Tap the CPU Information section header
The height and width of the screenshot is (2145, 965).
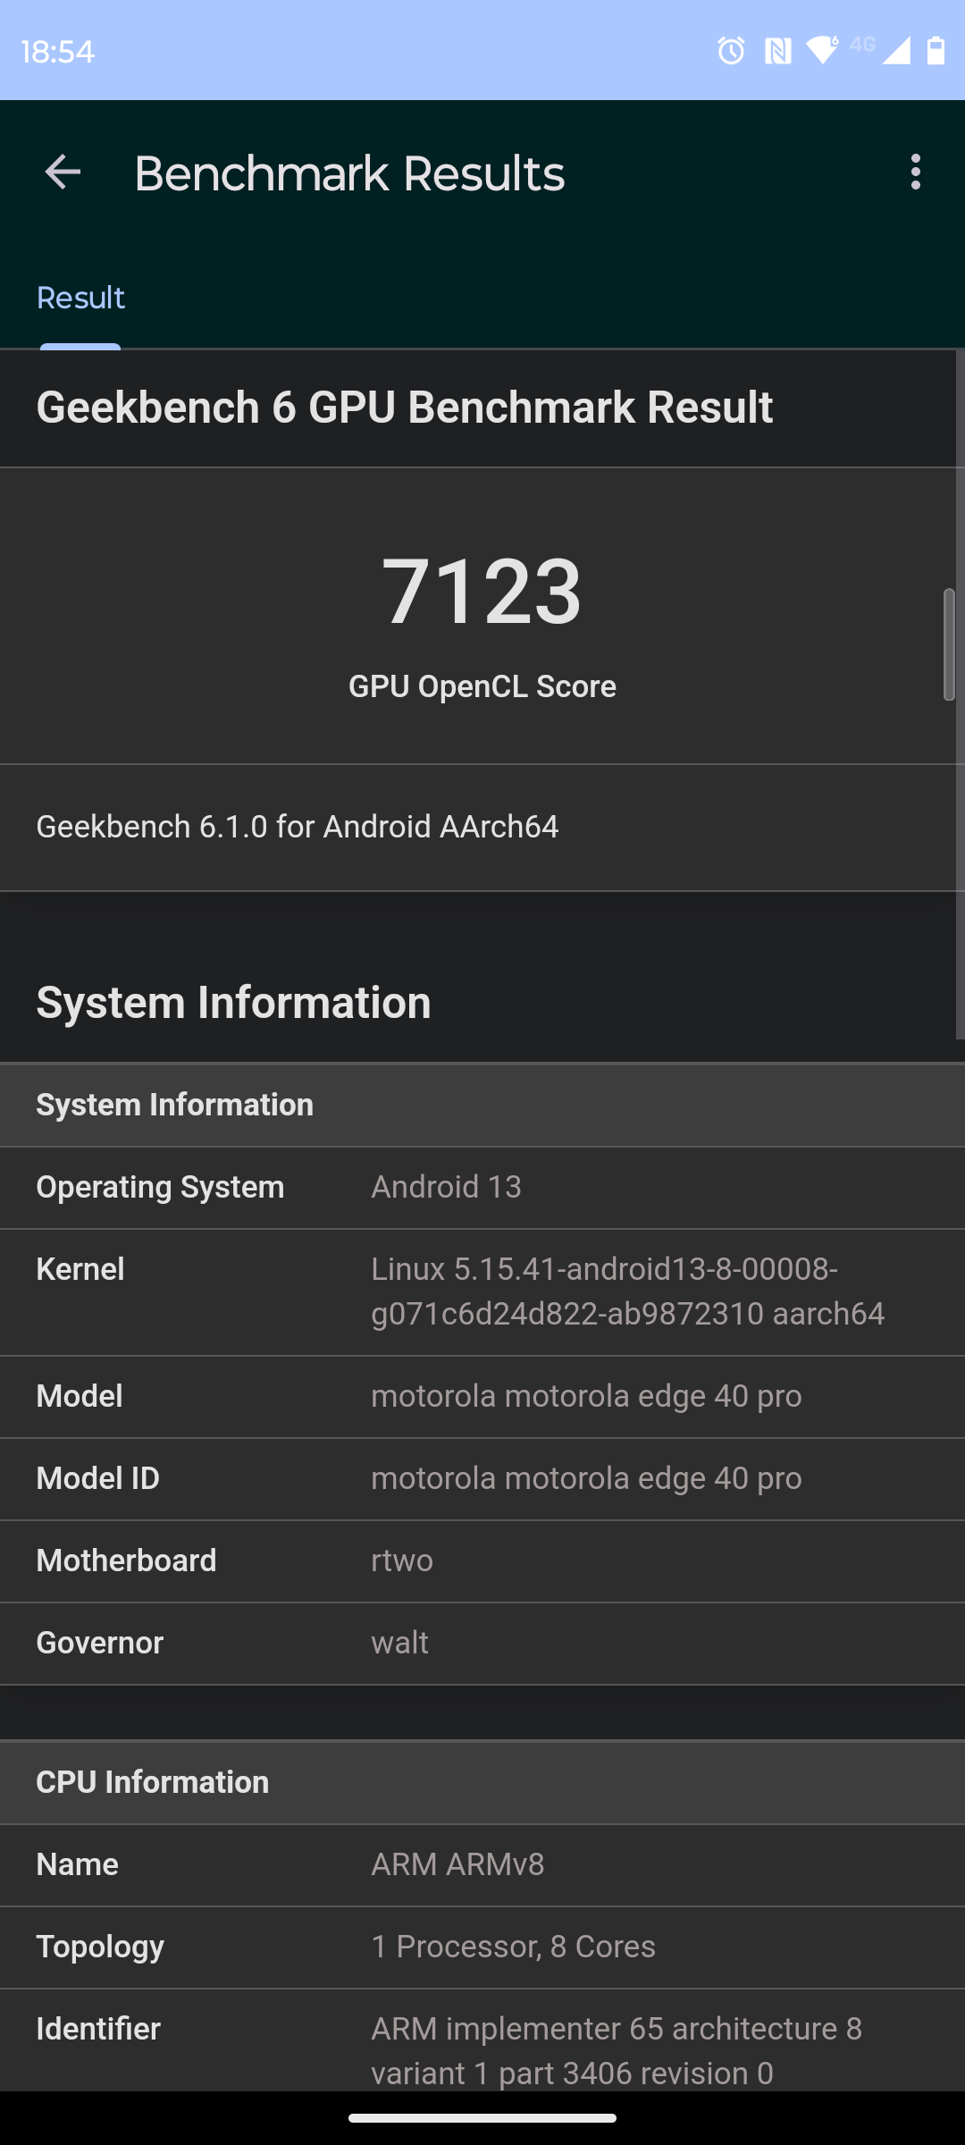tap(482, 1782)
